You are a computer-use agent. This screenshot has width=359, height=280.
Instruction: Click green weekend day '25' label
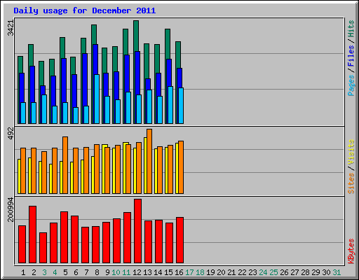pos(273,272)
